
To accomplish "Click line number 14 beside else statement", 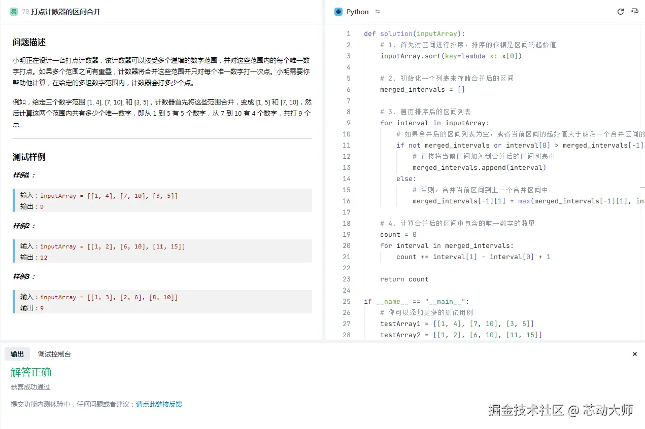I will click(x=347, y=178).
